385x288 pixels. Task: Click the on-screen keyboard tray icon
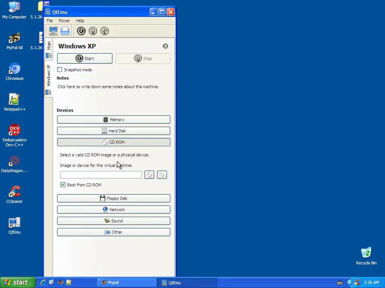point(340,283)
